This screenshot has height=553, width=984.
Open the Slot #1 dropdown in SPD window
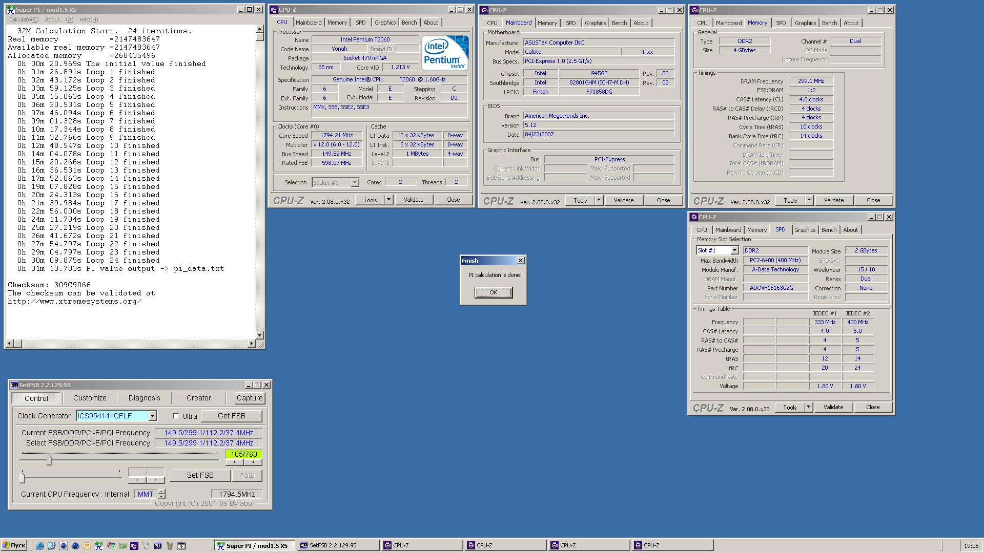734,250
